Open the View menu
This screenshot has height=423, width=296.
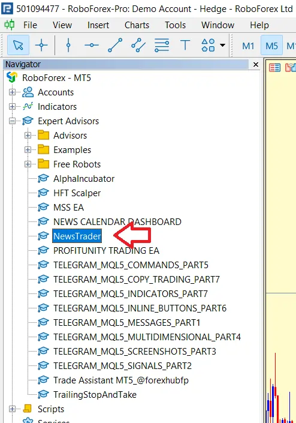62,25
